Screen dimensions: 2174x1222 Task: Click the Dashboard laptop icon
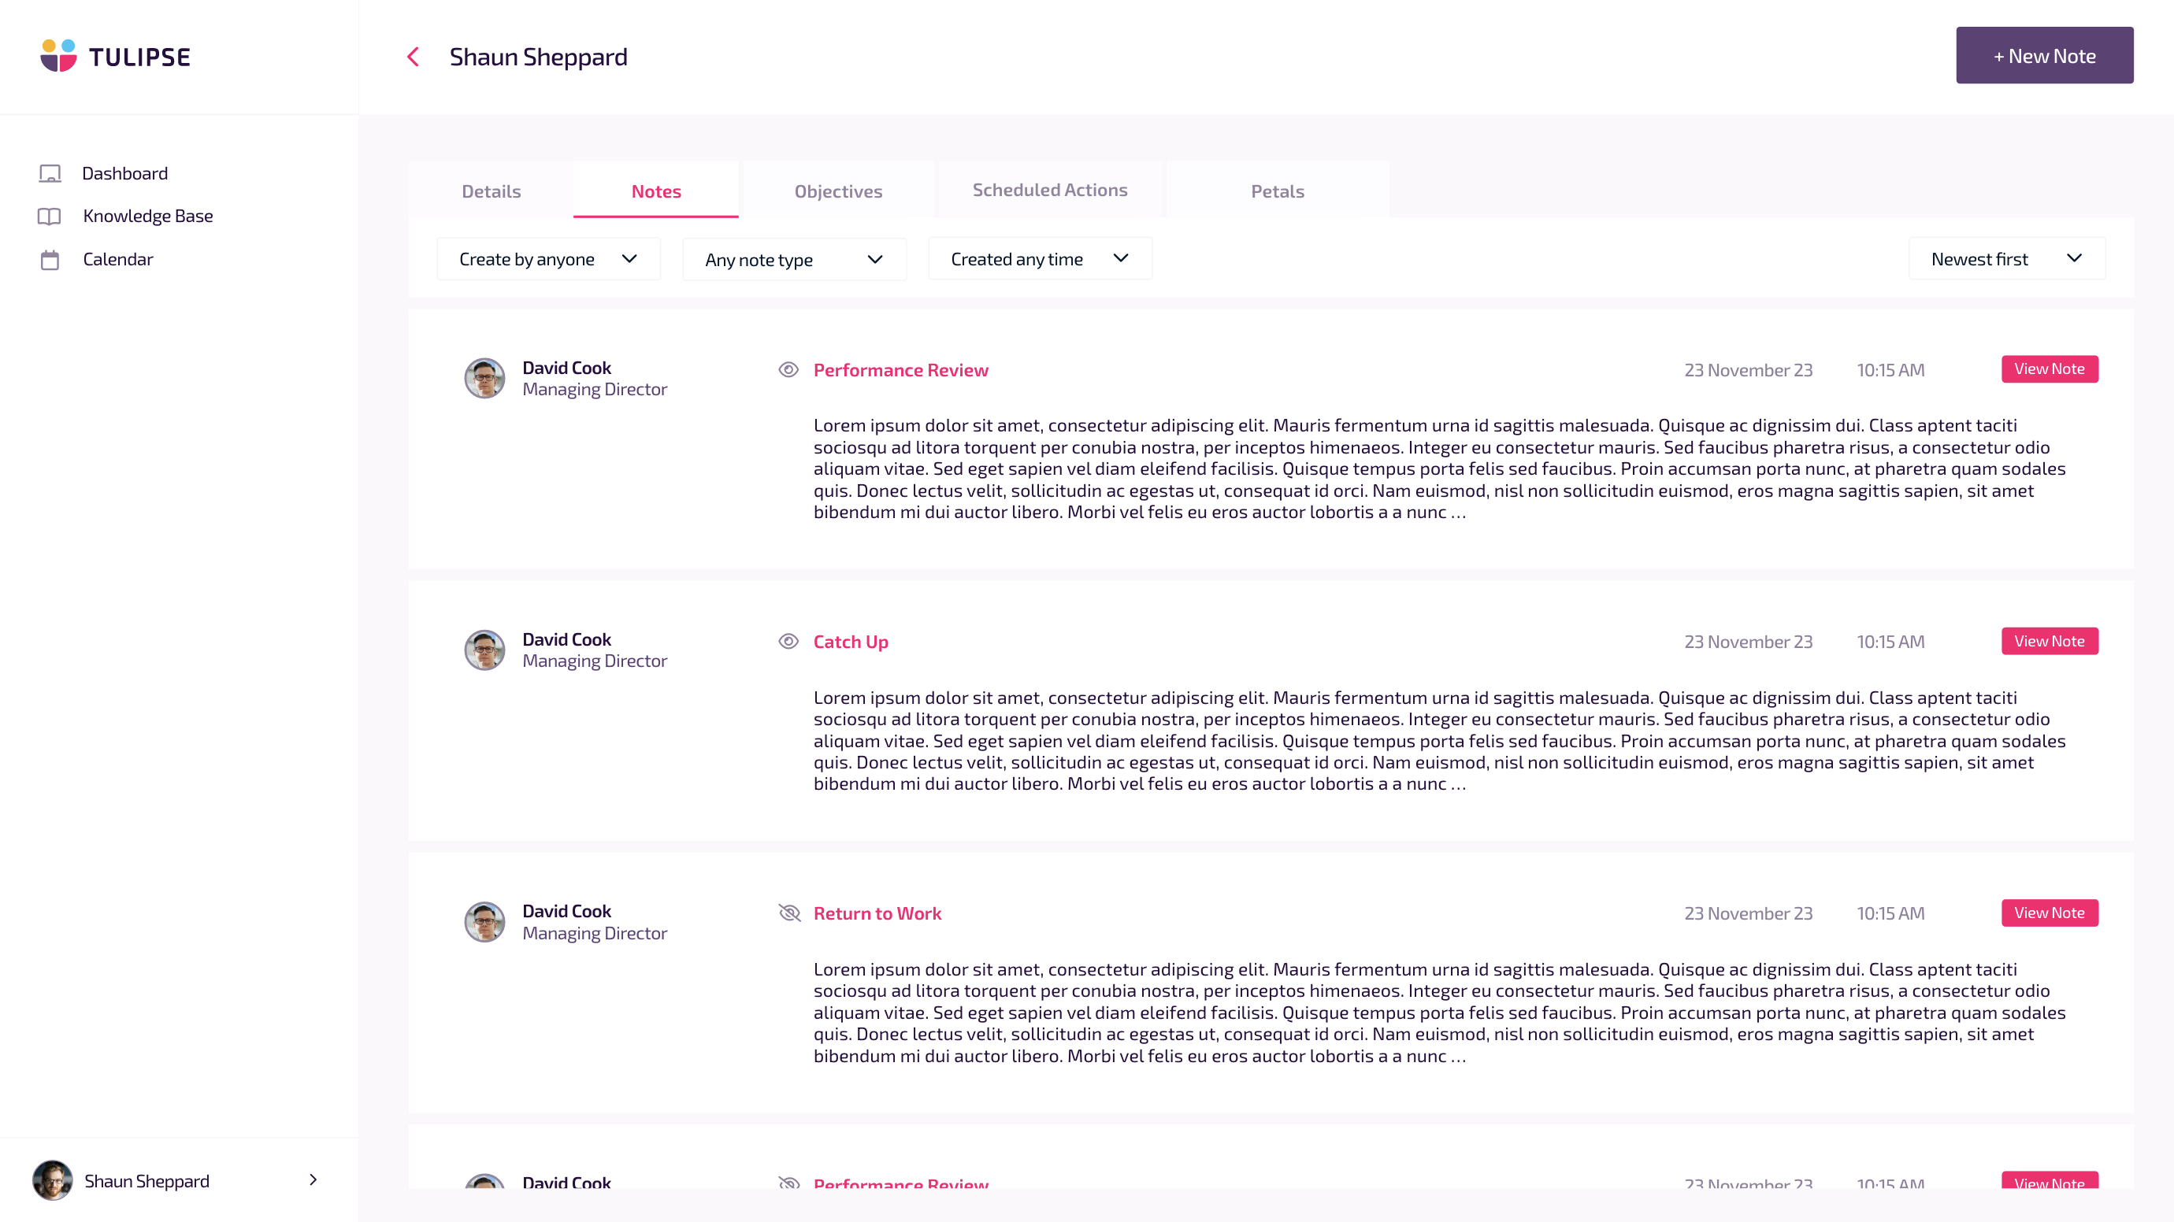[x=50, y=174]
